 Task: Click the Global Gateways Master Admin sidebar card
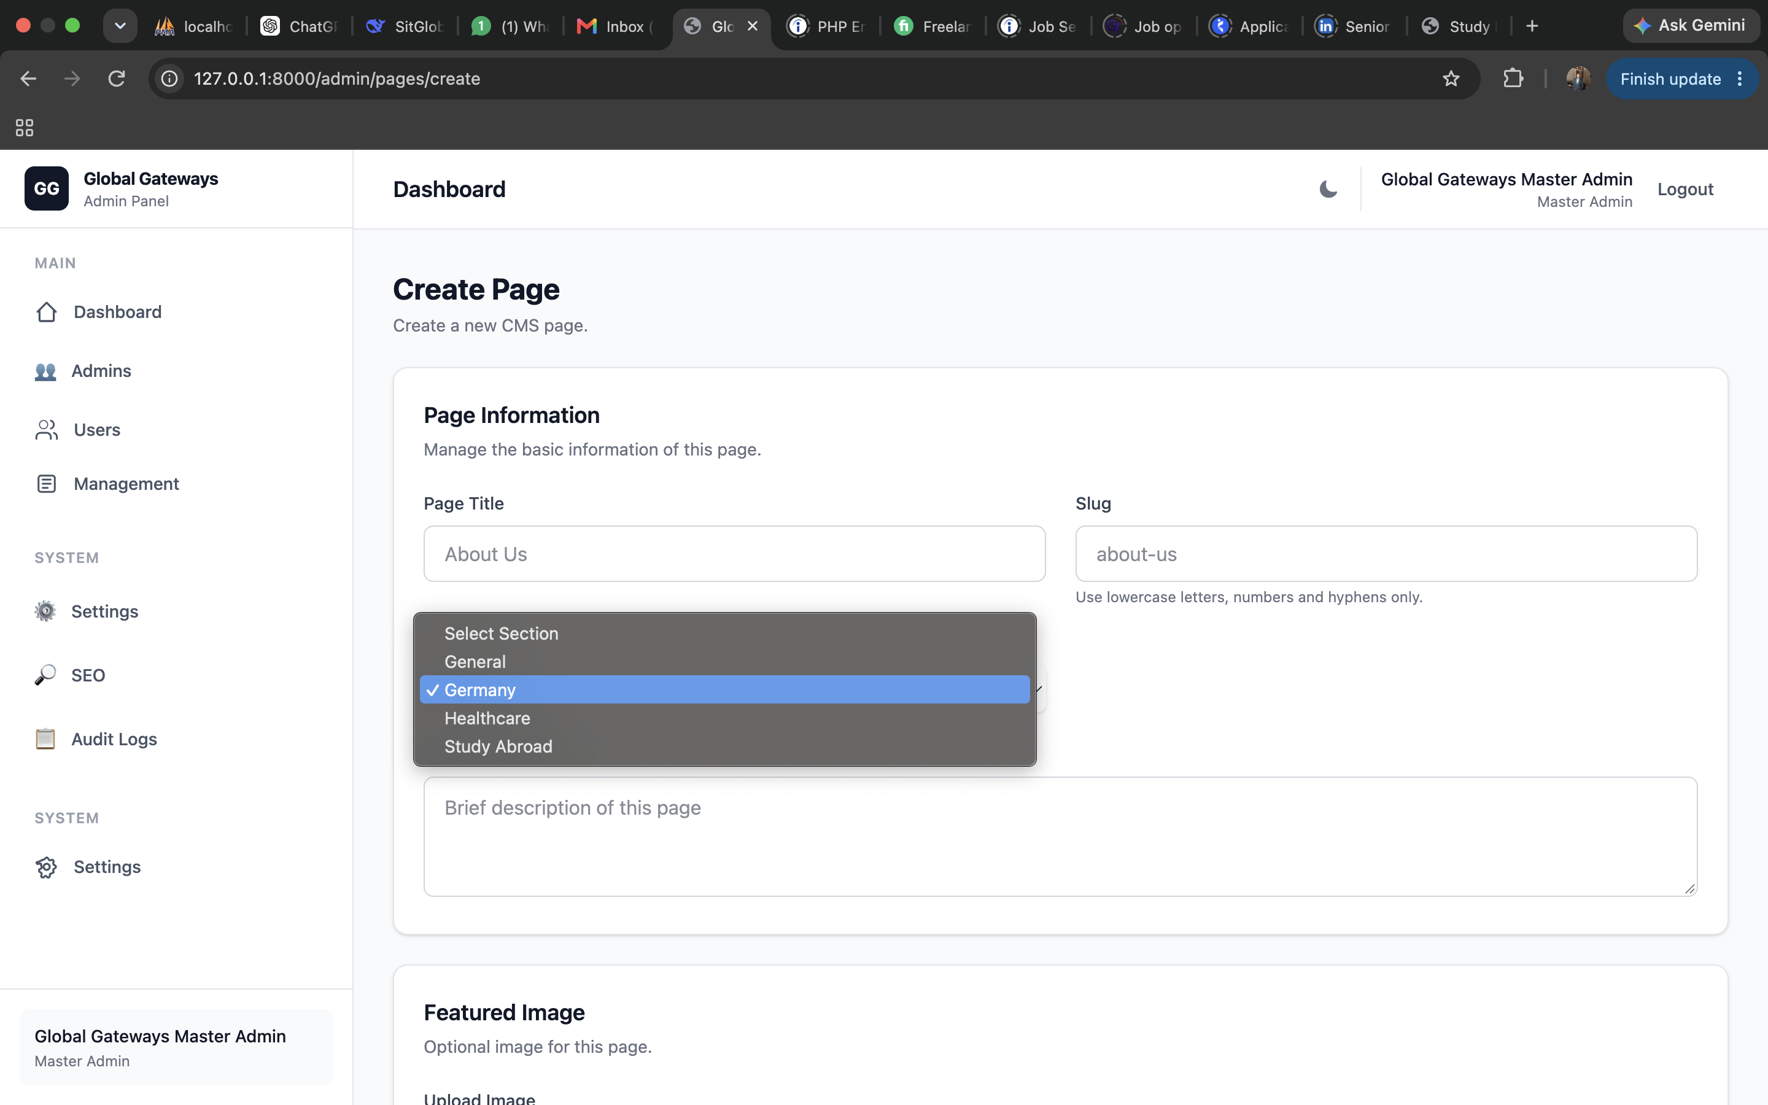[176, 1047]
